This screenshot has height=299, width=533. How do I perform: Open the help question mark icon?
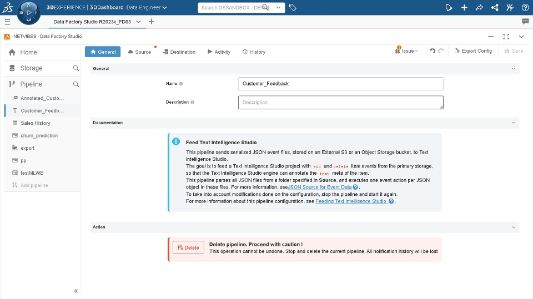(525, 7)
